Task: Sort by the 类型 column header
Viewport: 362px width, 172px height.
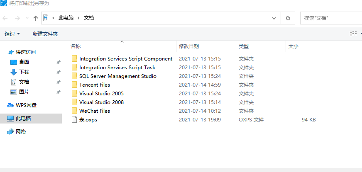Action: [244, 46]
